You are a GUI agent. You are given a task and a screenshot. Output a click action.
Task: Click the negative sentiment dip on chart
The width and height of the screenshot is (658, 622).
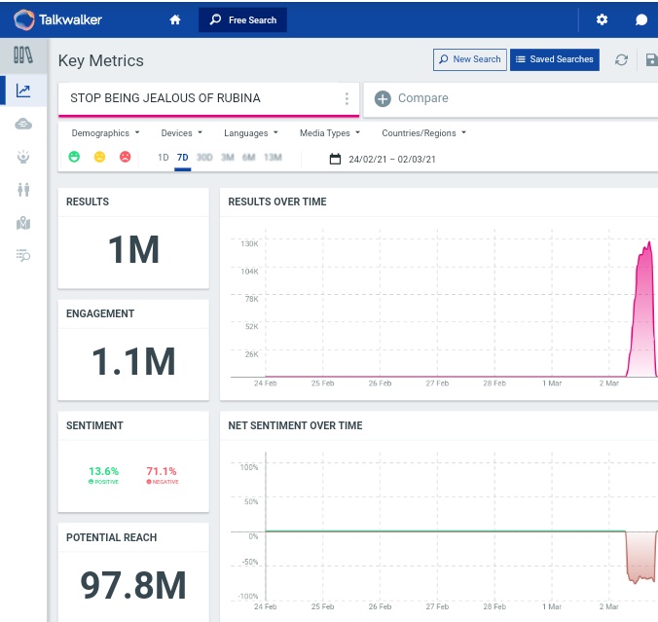(x=640, y=558)
